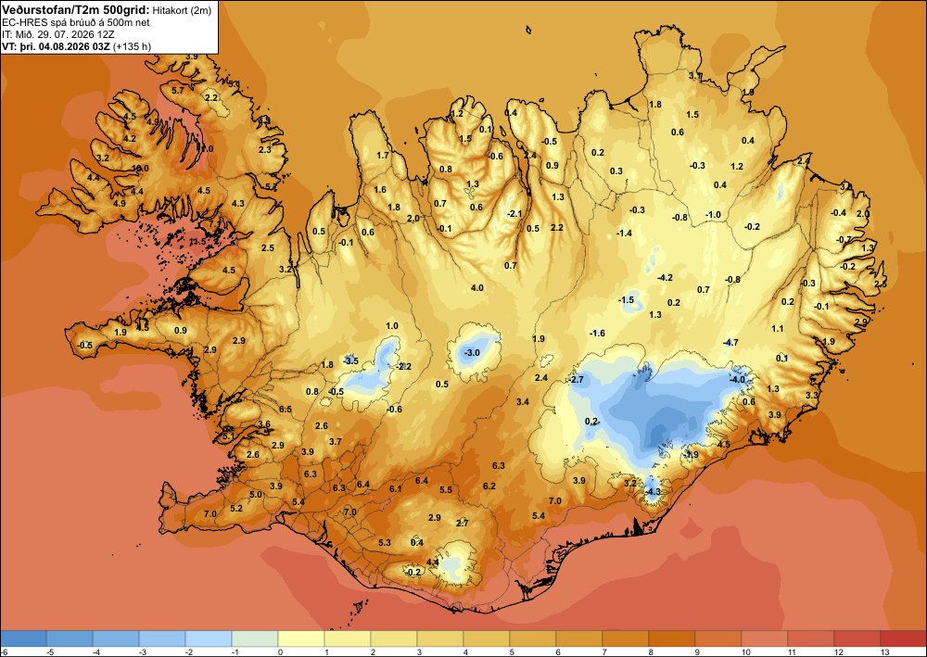Click the '3.6' temperature value

click(x=264, y=424)
